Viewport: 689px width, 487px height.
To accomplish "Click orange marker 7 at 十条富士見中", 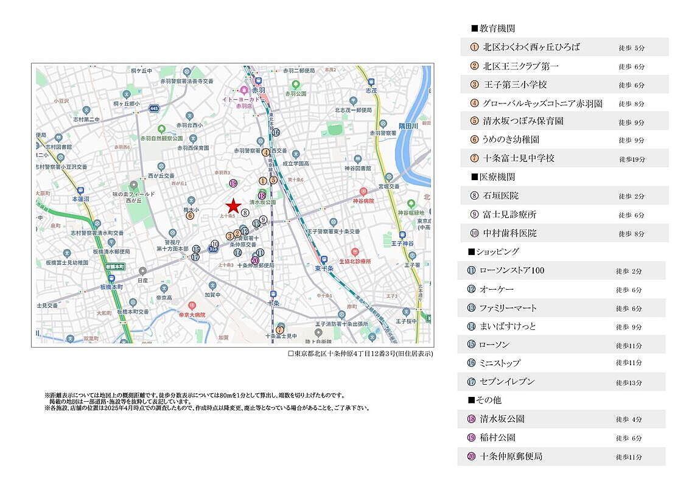I will click(x=279, y=329).
